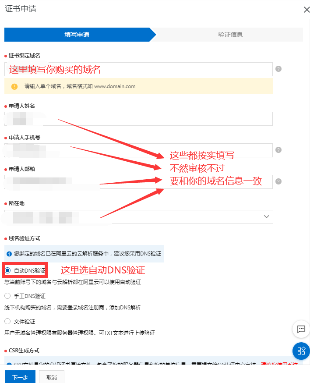The width and height of the screenshot is (310, 383).
Task: Select the 手工DNS验证 radio option
Action: (x=7, y=296)
